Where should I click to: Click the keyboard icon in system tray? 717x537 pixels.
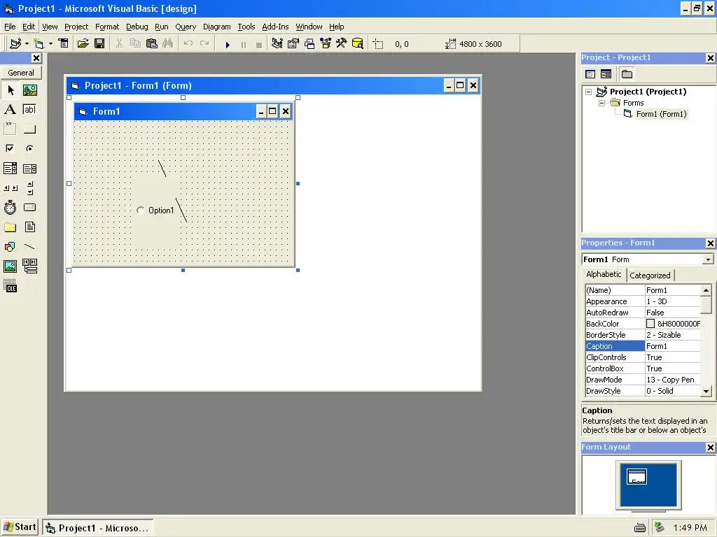coord(640,528)
